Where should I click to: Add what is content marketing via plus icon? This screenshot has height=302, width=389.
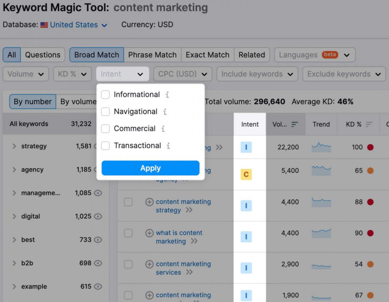[149, 233]
